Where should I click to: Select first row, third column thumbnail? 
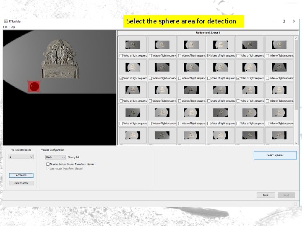click(x=191, y=45)
